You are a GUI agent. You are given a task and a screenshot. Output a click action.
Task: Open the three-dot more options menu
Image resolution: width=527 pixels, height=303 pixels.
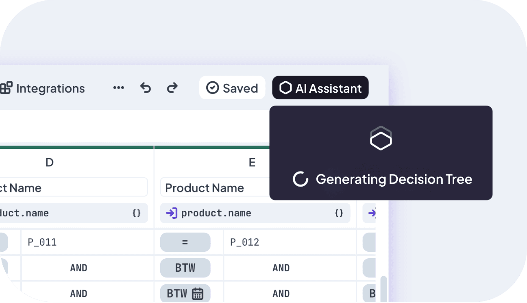tap(118, 88)
